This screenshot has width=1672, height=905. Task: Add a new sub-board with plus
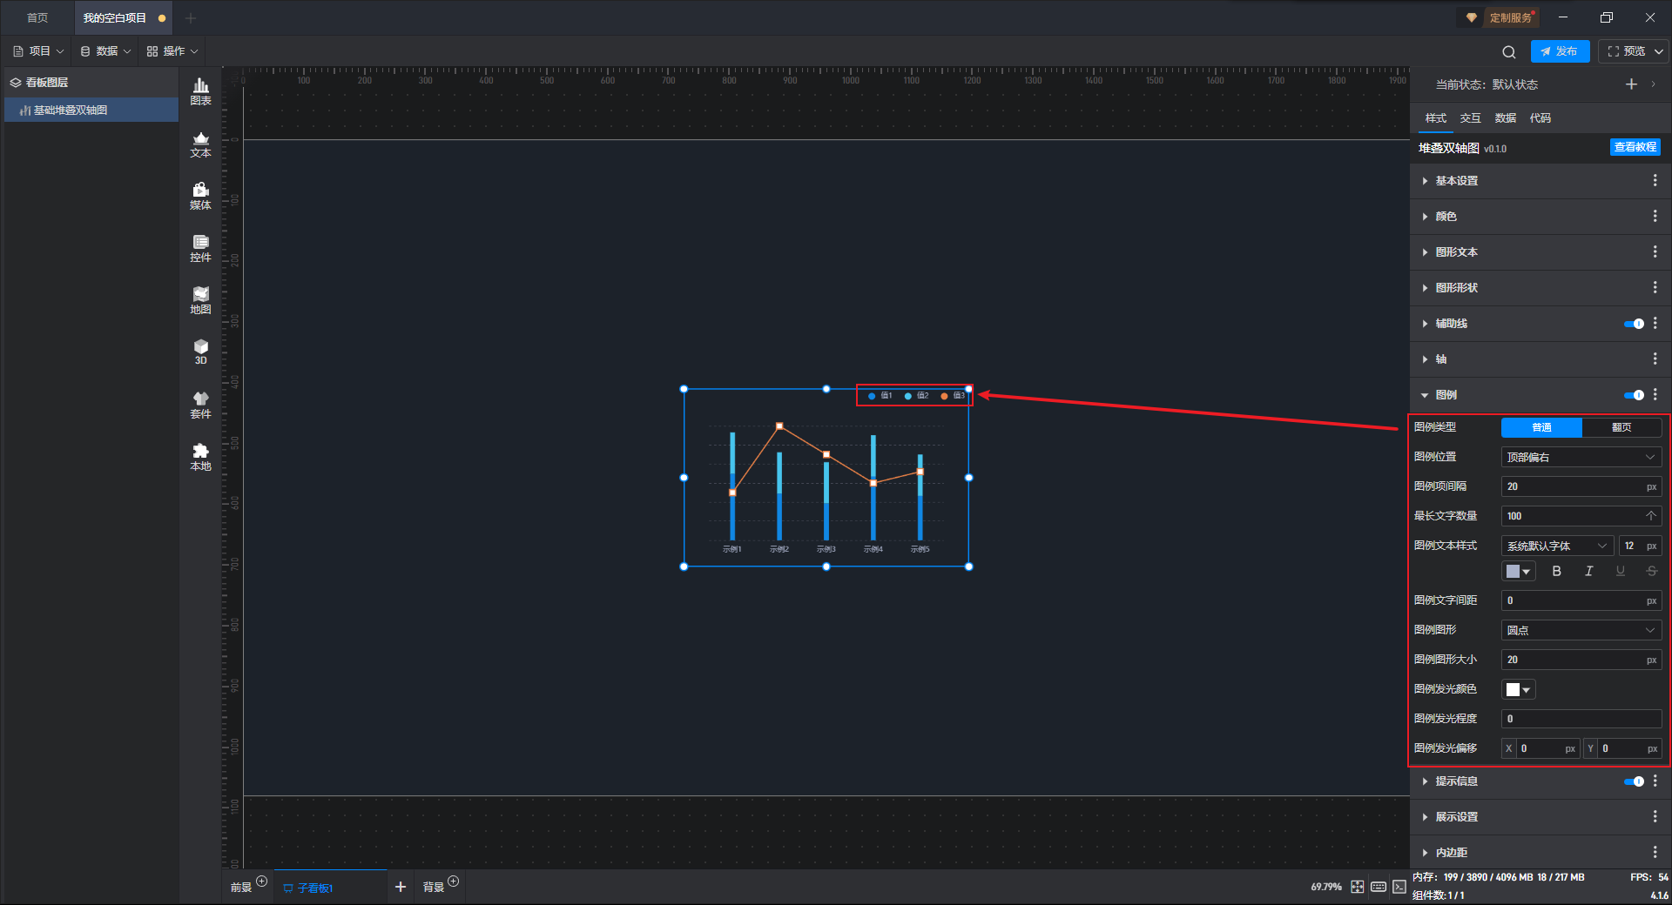[x=401, y=887]
